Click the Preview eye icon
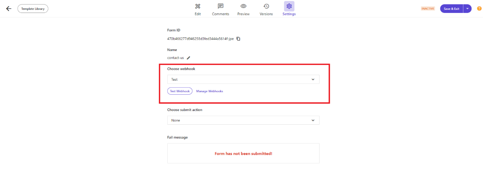 pyautogui.click(x=243, y=6)
